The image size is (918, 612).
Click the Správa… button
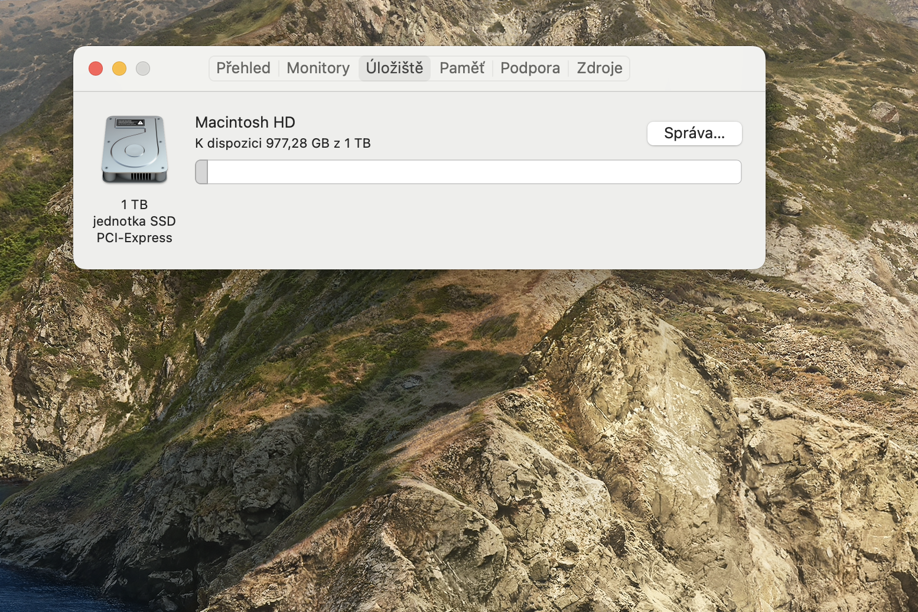[695, 134]
